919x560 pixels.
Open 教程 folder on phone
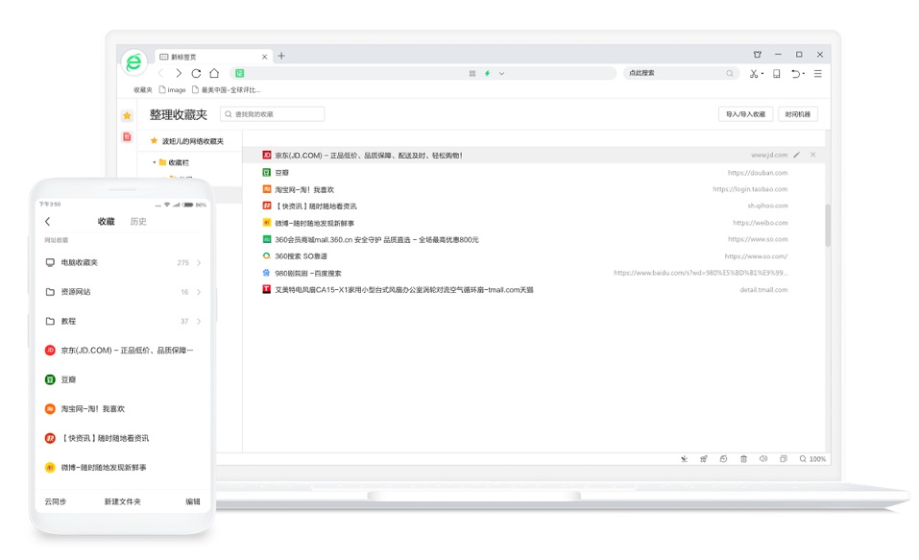[123, 322]
